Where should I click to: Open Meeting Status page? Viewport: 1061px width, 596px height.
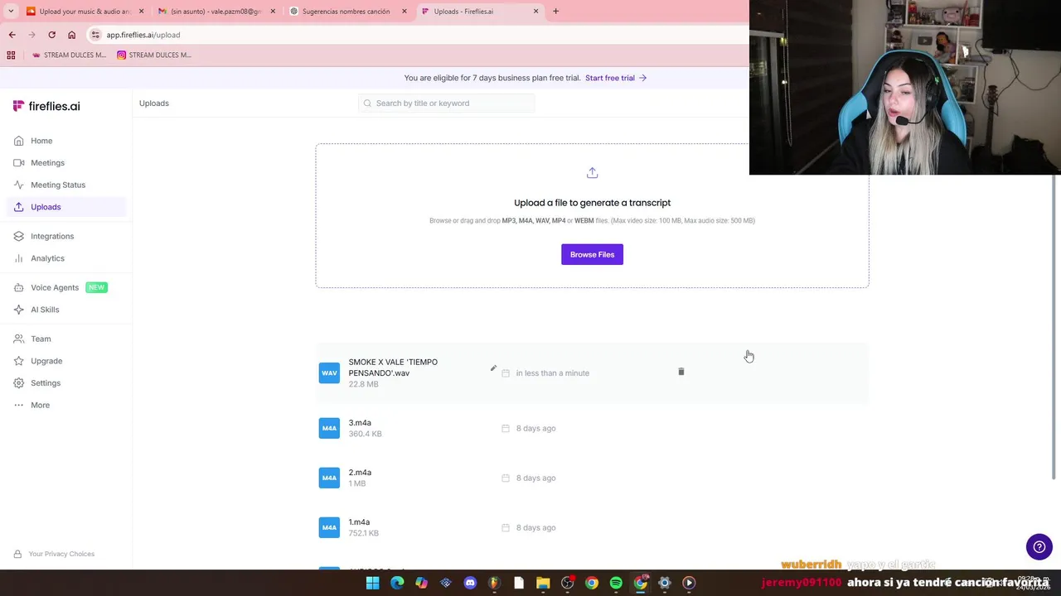pyautogui.click(x=66, y=185)
